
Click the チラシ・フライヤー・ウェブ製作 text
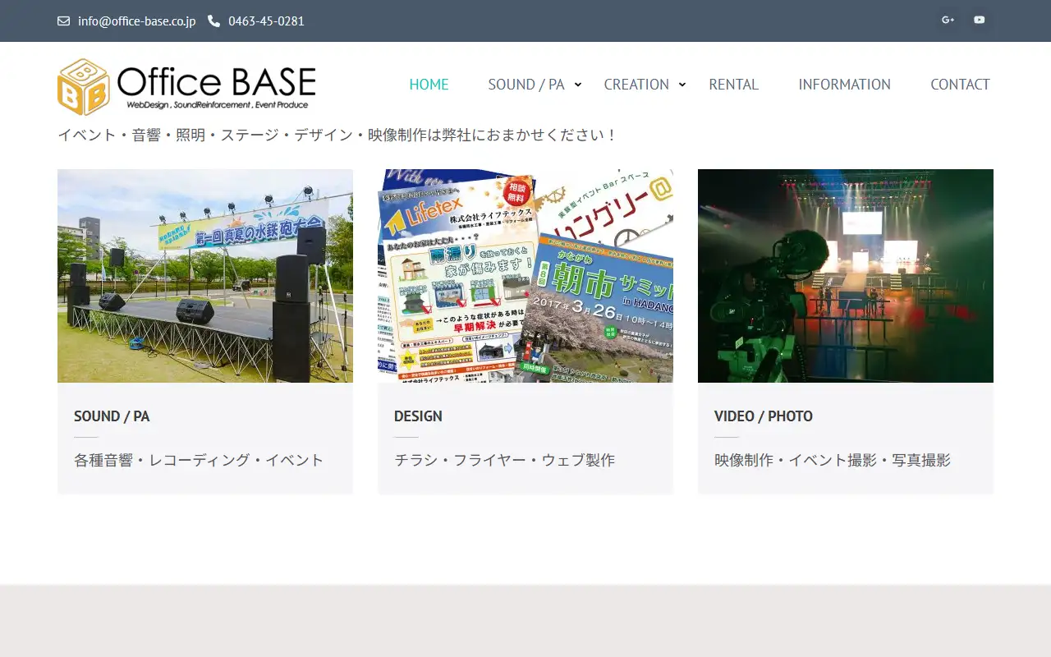pos(504,460)
